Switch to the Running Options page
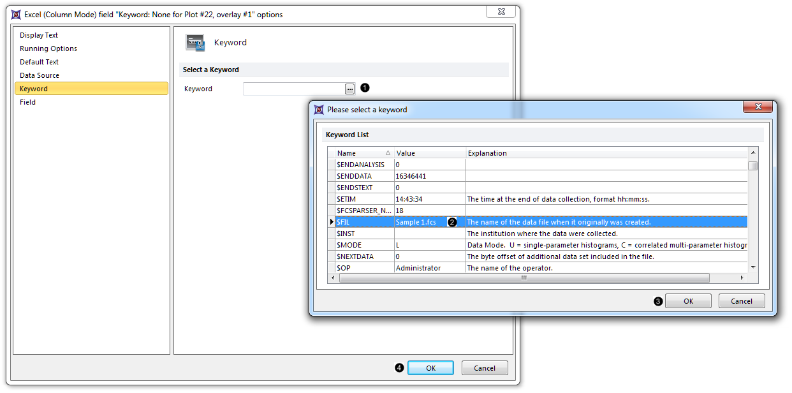Screen dimensions: 792x393 click(48, 48)
